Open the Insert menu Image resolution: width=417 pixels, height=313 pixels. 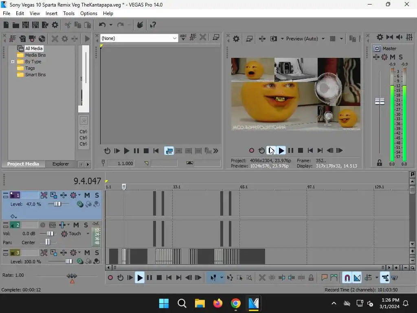tap(51, 13)
